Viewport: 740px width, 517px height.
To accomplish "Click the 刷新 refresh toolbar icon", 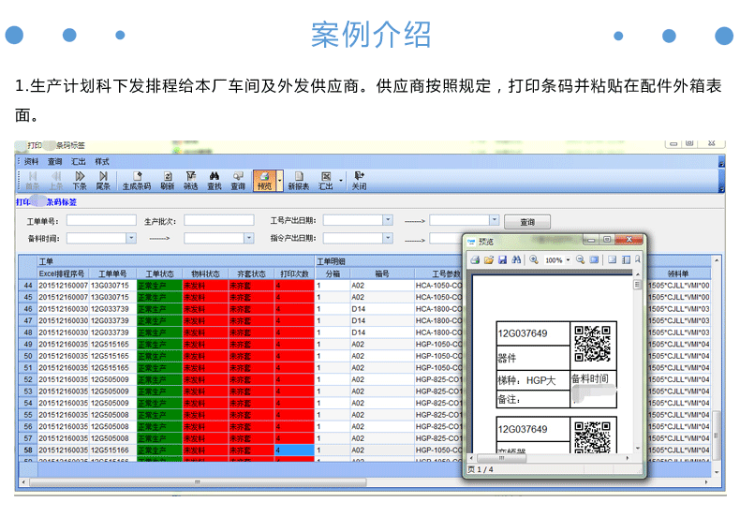I will (168, 179).
